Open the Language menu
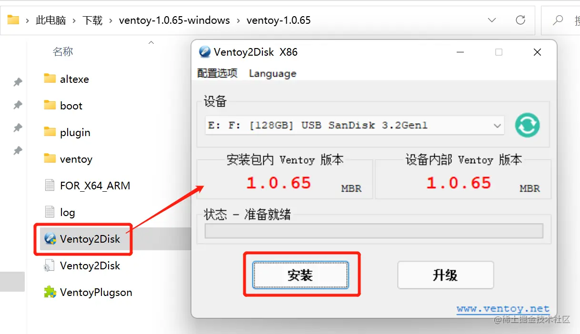The image size is (580, 334). click(x=272, y=73)
